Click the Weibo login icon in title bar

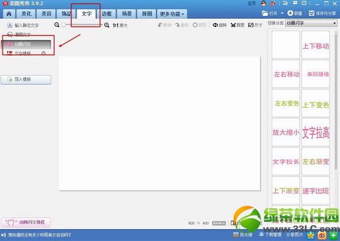click(x=273, y=3)
